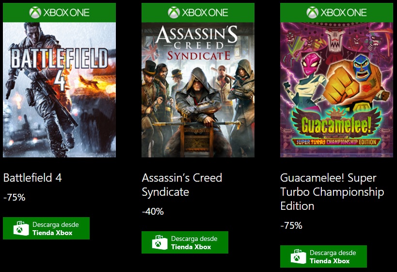Screen dimensions: 397x272
Task: Open the Battlefield 4 cover art
Action: tap(59, 90)
